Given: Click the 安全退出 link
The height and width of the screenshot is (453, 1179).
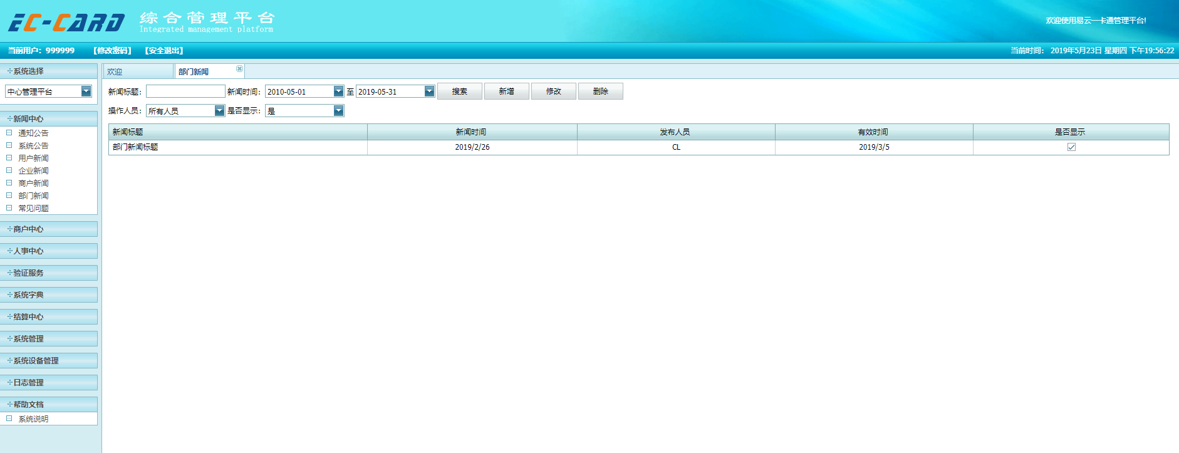Looking at the screenshot, I should (x=164, y=50).
